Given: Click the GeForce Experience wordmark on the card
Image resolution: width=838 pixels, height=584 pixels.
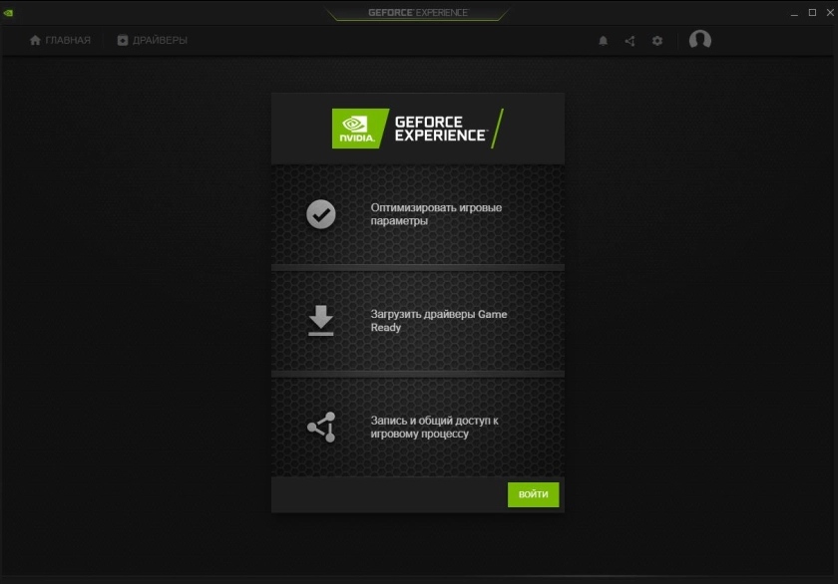Looking at the screenshot, I should pyautogui.click(x=440, y=129).
